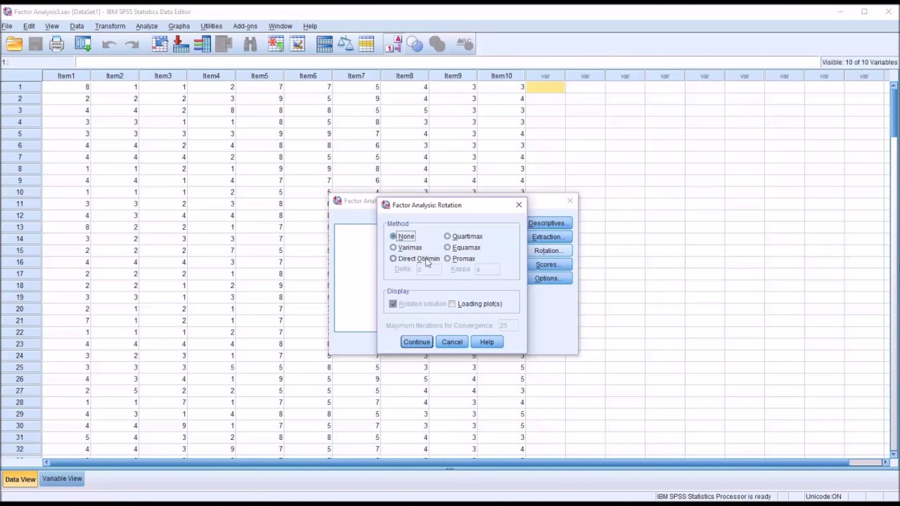Click the Use variable sets icon
Image resolution: width=900 pixels, height=506 pixels.
(x=415, y=44)
